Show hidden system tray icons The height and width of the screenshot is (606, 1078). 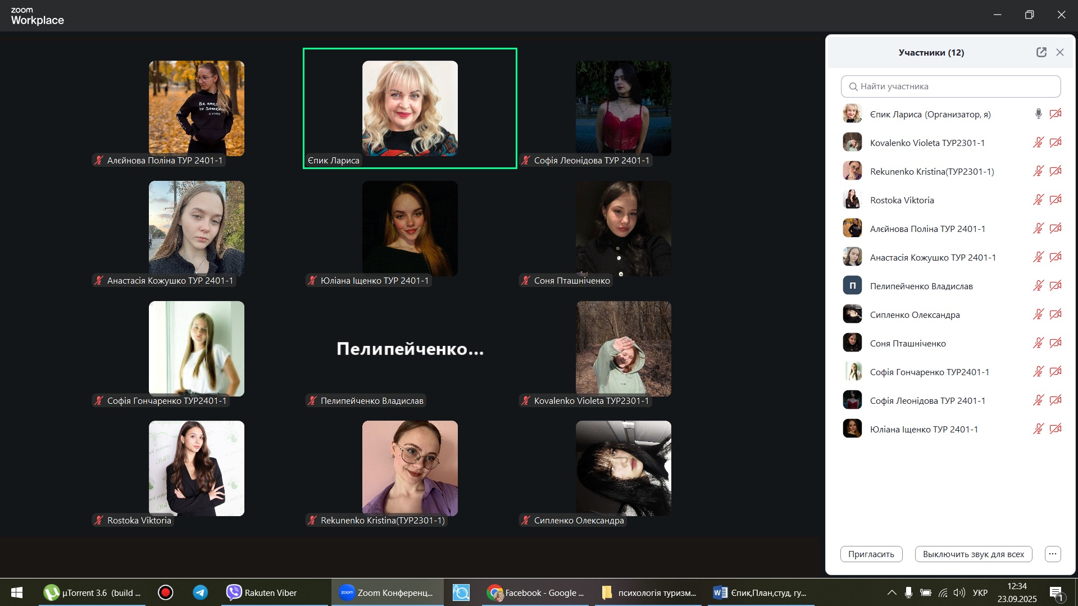[x=891, y=593]
